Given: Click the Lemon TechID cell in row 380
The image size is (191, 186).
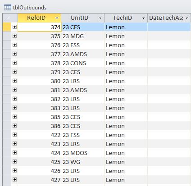Looking at the screenshot, I should tap(126, 81).
